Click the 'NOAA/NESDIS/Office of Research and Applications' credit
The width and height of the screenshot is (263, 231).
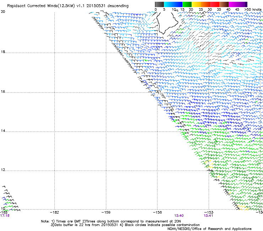(209, 229)
